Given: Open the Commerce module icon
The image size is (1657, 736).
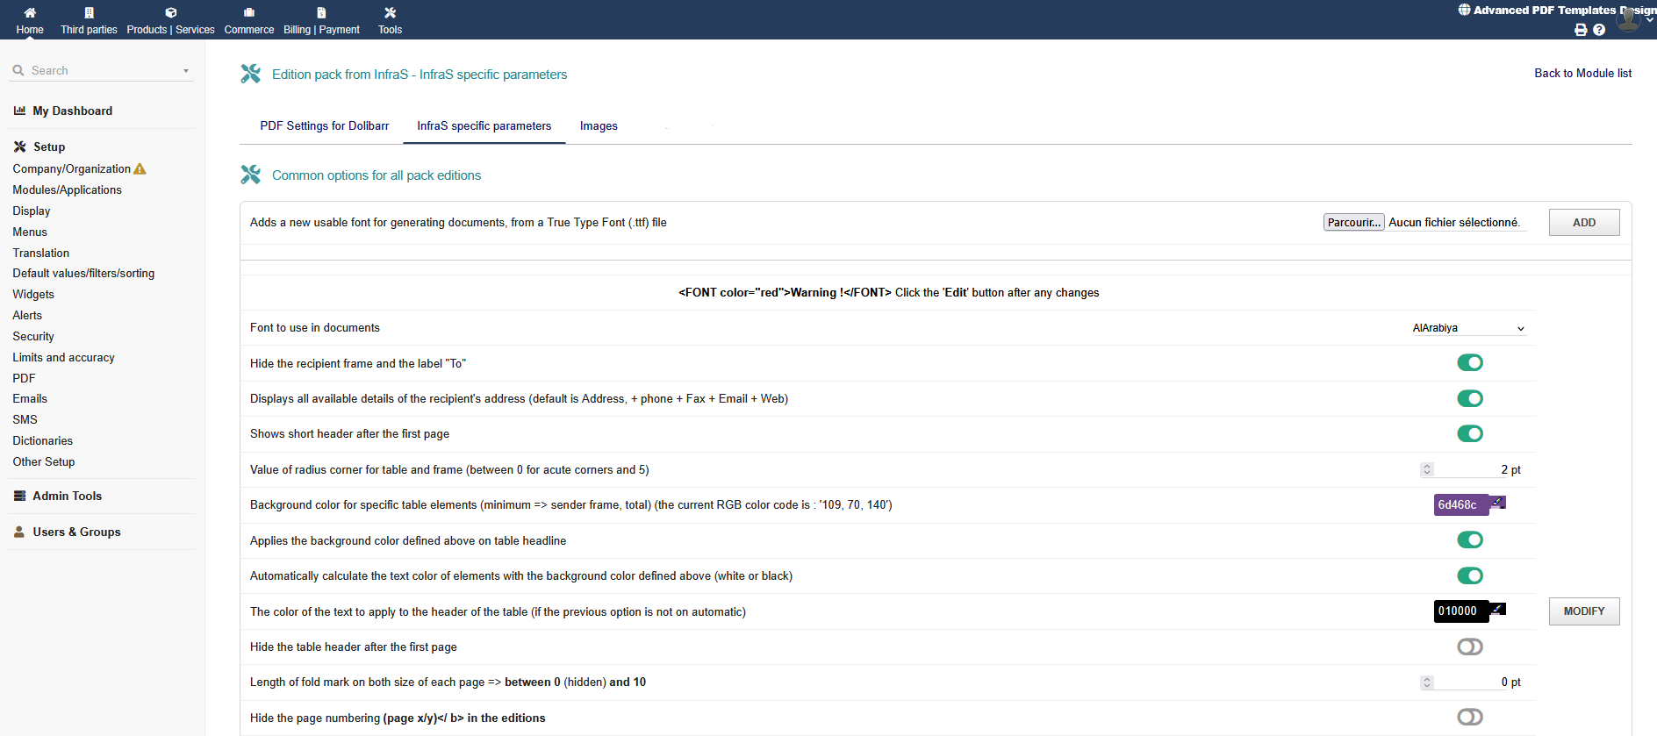Looking at the screenshot, I should (249, 13).
